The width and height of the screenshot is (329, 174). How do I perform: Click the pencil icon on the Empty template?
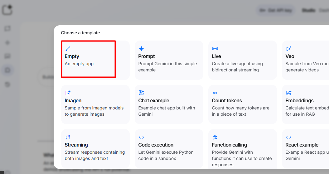[x=68, y=49]
